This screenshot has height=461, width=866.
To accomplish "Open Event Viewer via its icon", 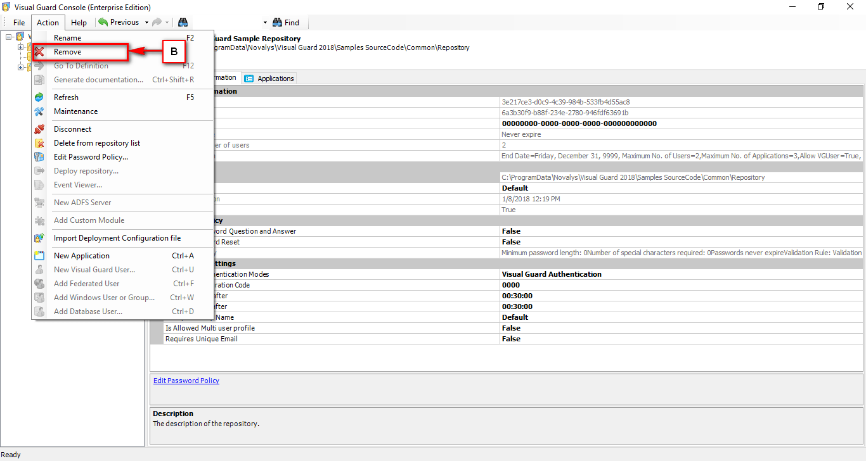I will (x=39, y=184).
